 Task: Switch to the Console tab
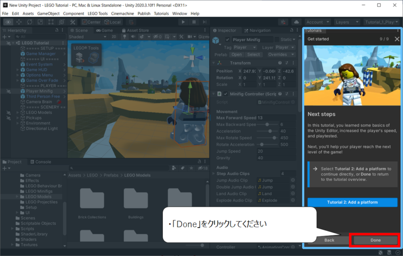point(41,162)
